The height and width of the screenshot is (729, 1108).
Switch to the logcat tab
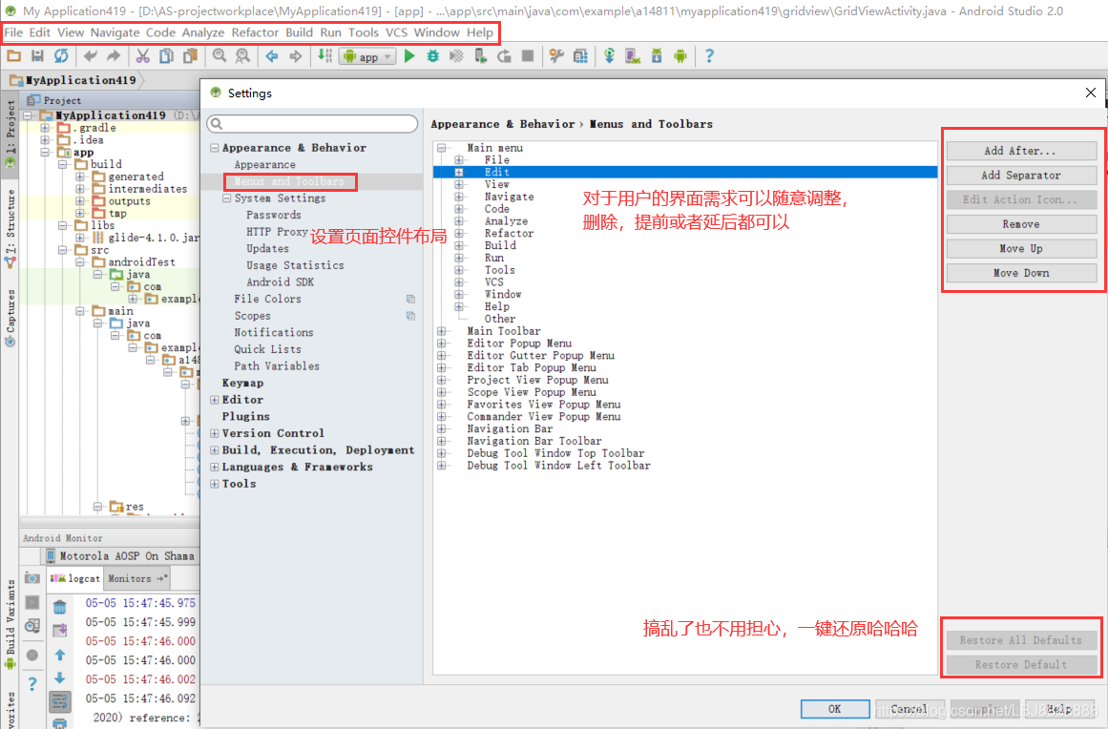pyautogui.click(x=75, y=578)
